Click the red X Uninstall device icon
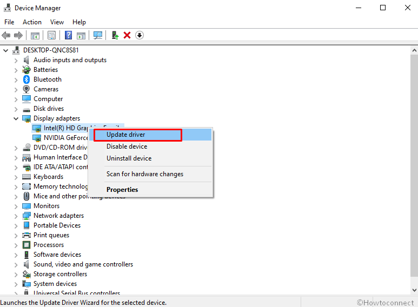Screen dimensions: 418x307 [127, 35]
